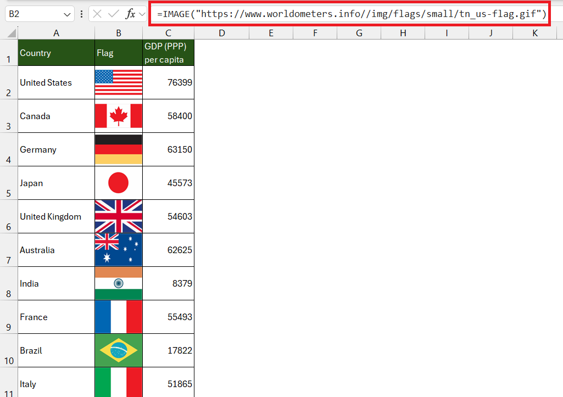Click the India cell
This screenshot has height=397, width=563.
(57, 283)
